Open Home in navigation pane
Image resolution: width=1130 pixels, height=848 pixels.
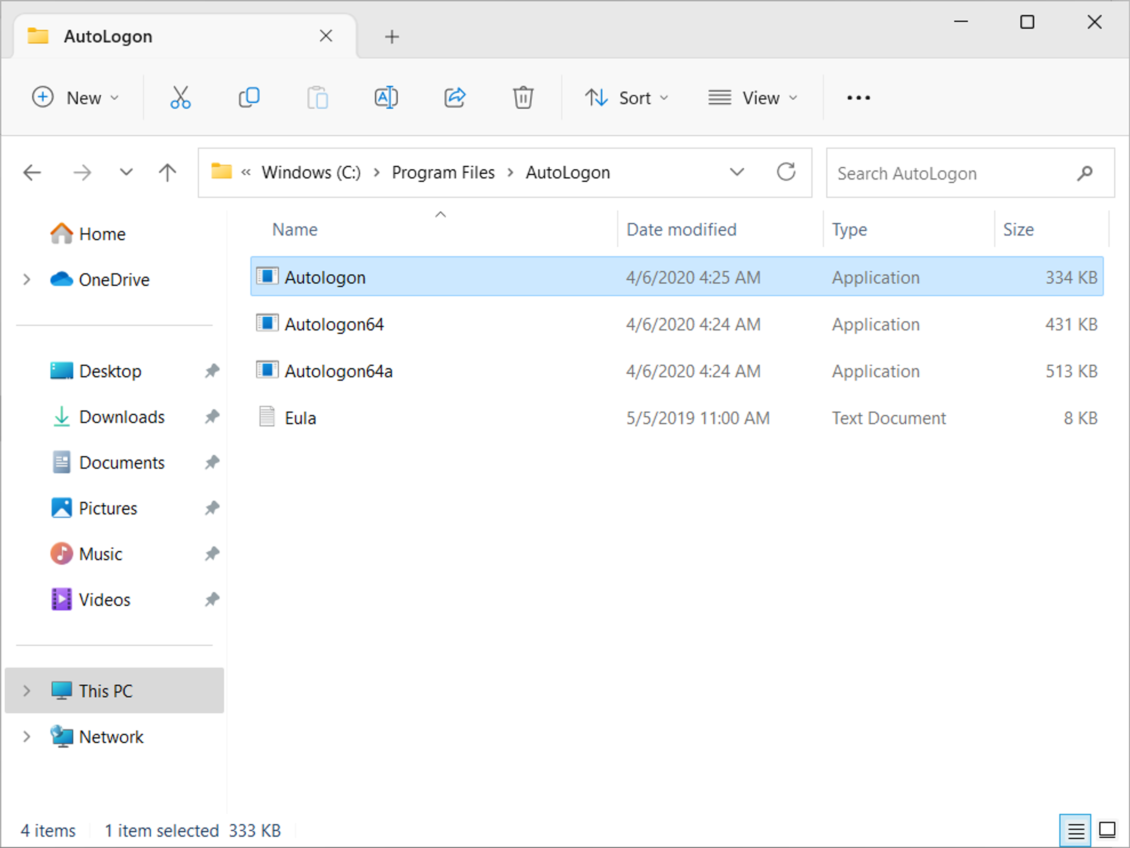(x=88, y=233)
